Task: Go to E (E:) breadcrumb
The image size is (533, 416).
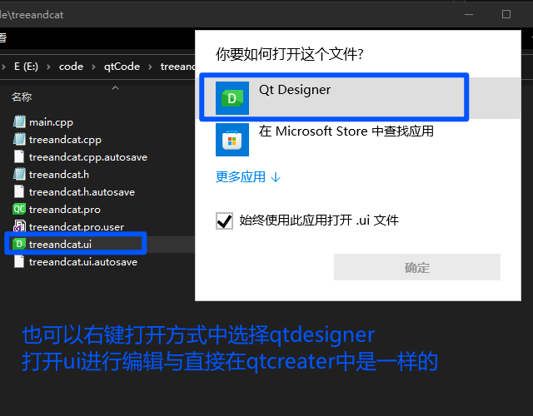Action: click(26, 67)
